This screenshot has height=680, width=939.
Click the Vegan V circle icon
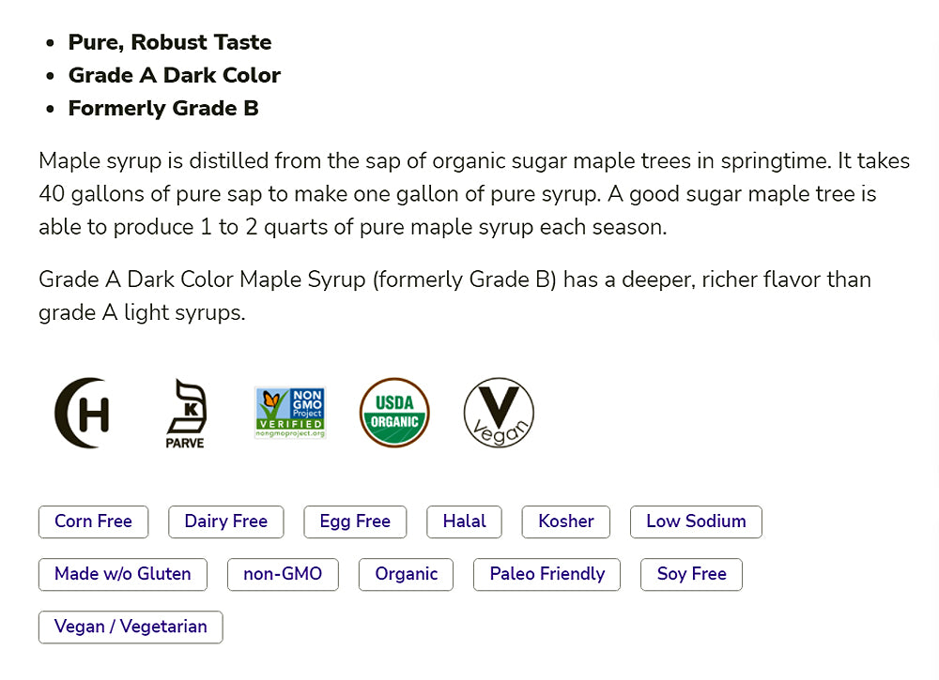pos(499,413)
